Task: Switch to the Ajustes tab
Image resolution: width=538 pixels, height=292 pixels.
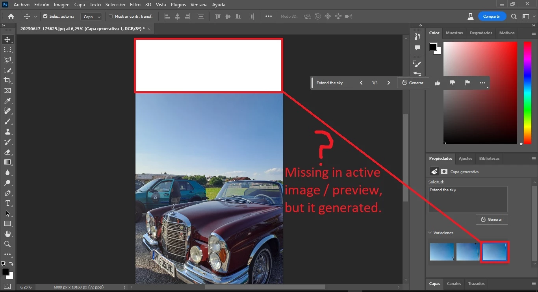Action: click(465, 159)
